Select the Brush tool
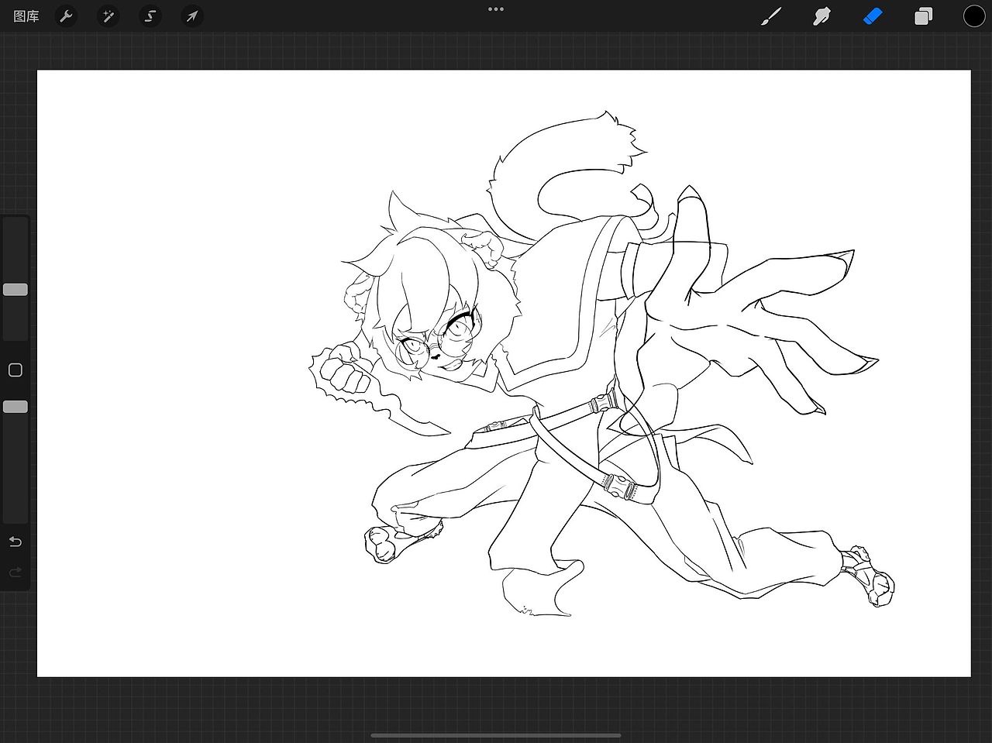Image resolution: width=992 pixels, height=743 pixels. click(x=771, y=15)
